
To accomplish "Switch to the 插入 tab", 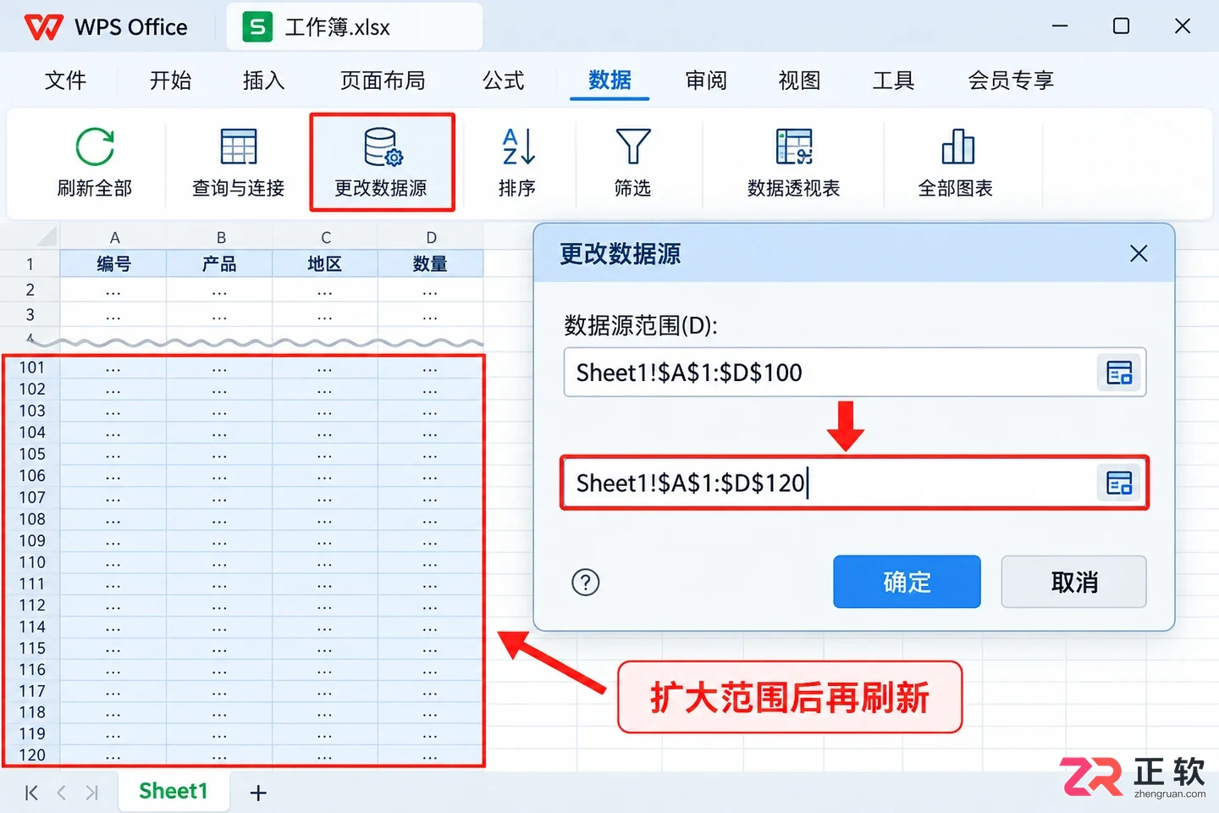I will pyautogui.click(x=263, y=80).
